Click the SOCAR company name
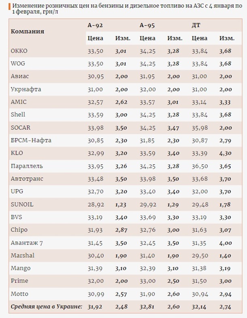Image resolution: width=247 pixels, height=318 pixels. (20, 127)
